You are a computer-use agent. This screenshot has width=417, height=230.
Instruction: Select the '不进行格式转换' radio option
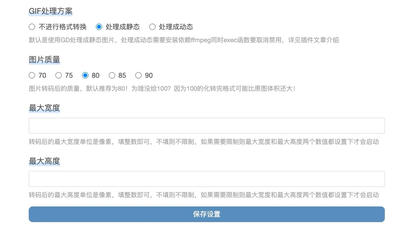coord(32,27)
